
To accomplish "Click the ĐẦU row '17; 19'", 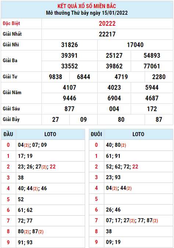I will [x=50, y=156].
